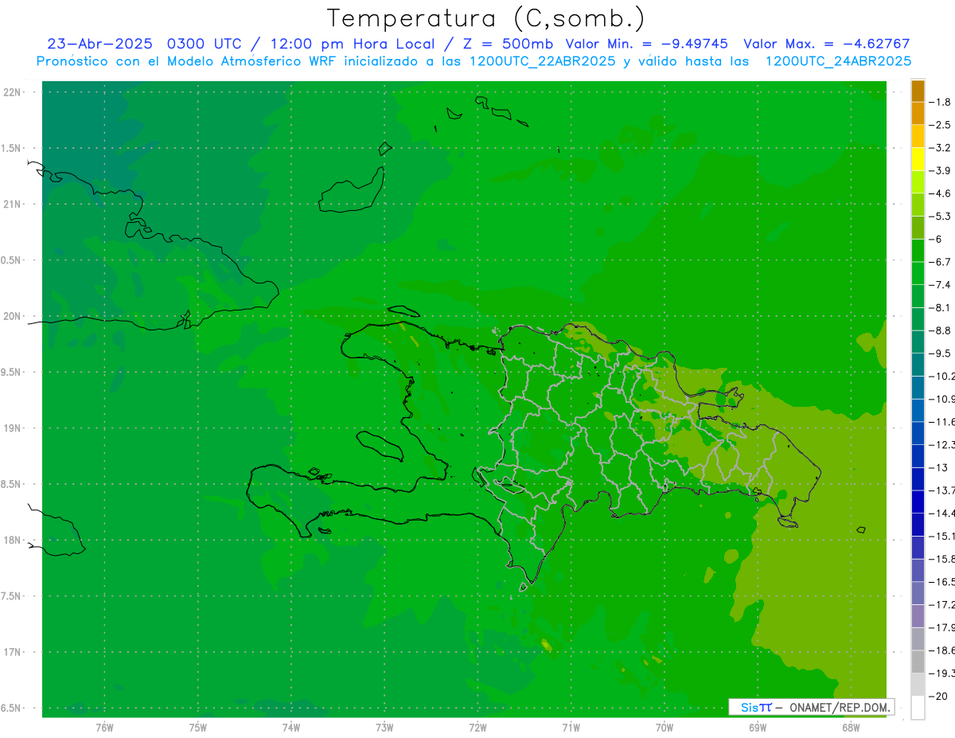Click the lime swatch between -3.9 and -4.6

point(918,182)
